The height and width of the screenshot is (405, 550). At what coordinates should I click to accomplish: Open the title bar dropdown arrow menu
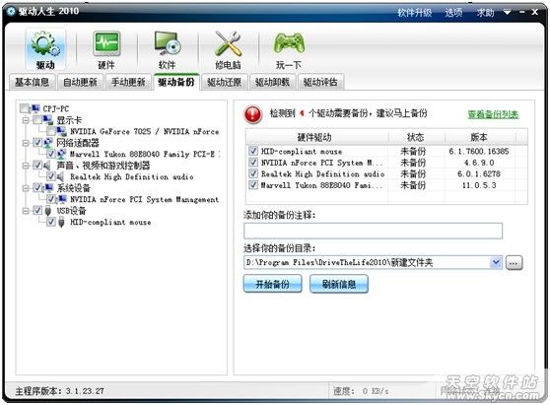coord(507,12)
